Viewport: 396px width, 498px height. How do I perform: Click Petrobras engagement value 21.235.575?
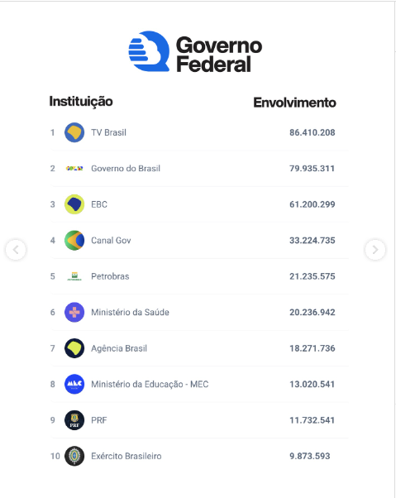(x=313, y=276)
